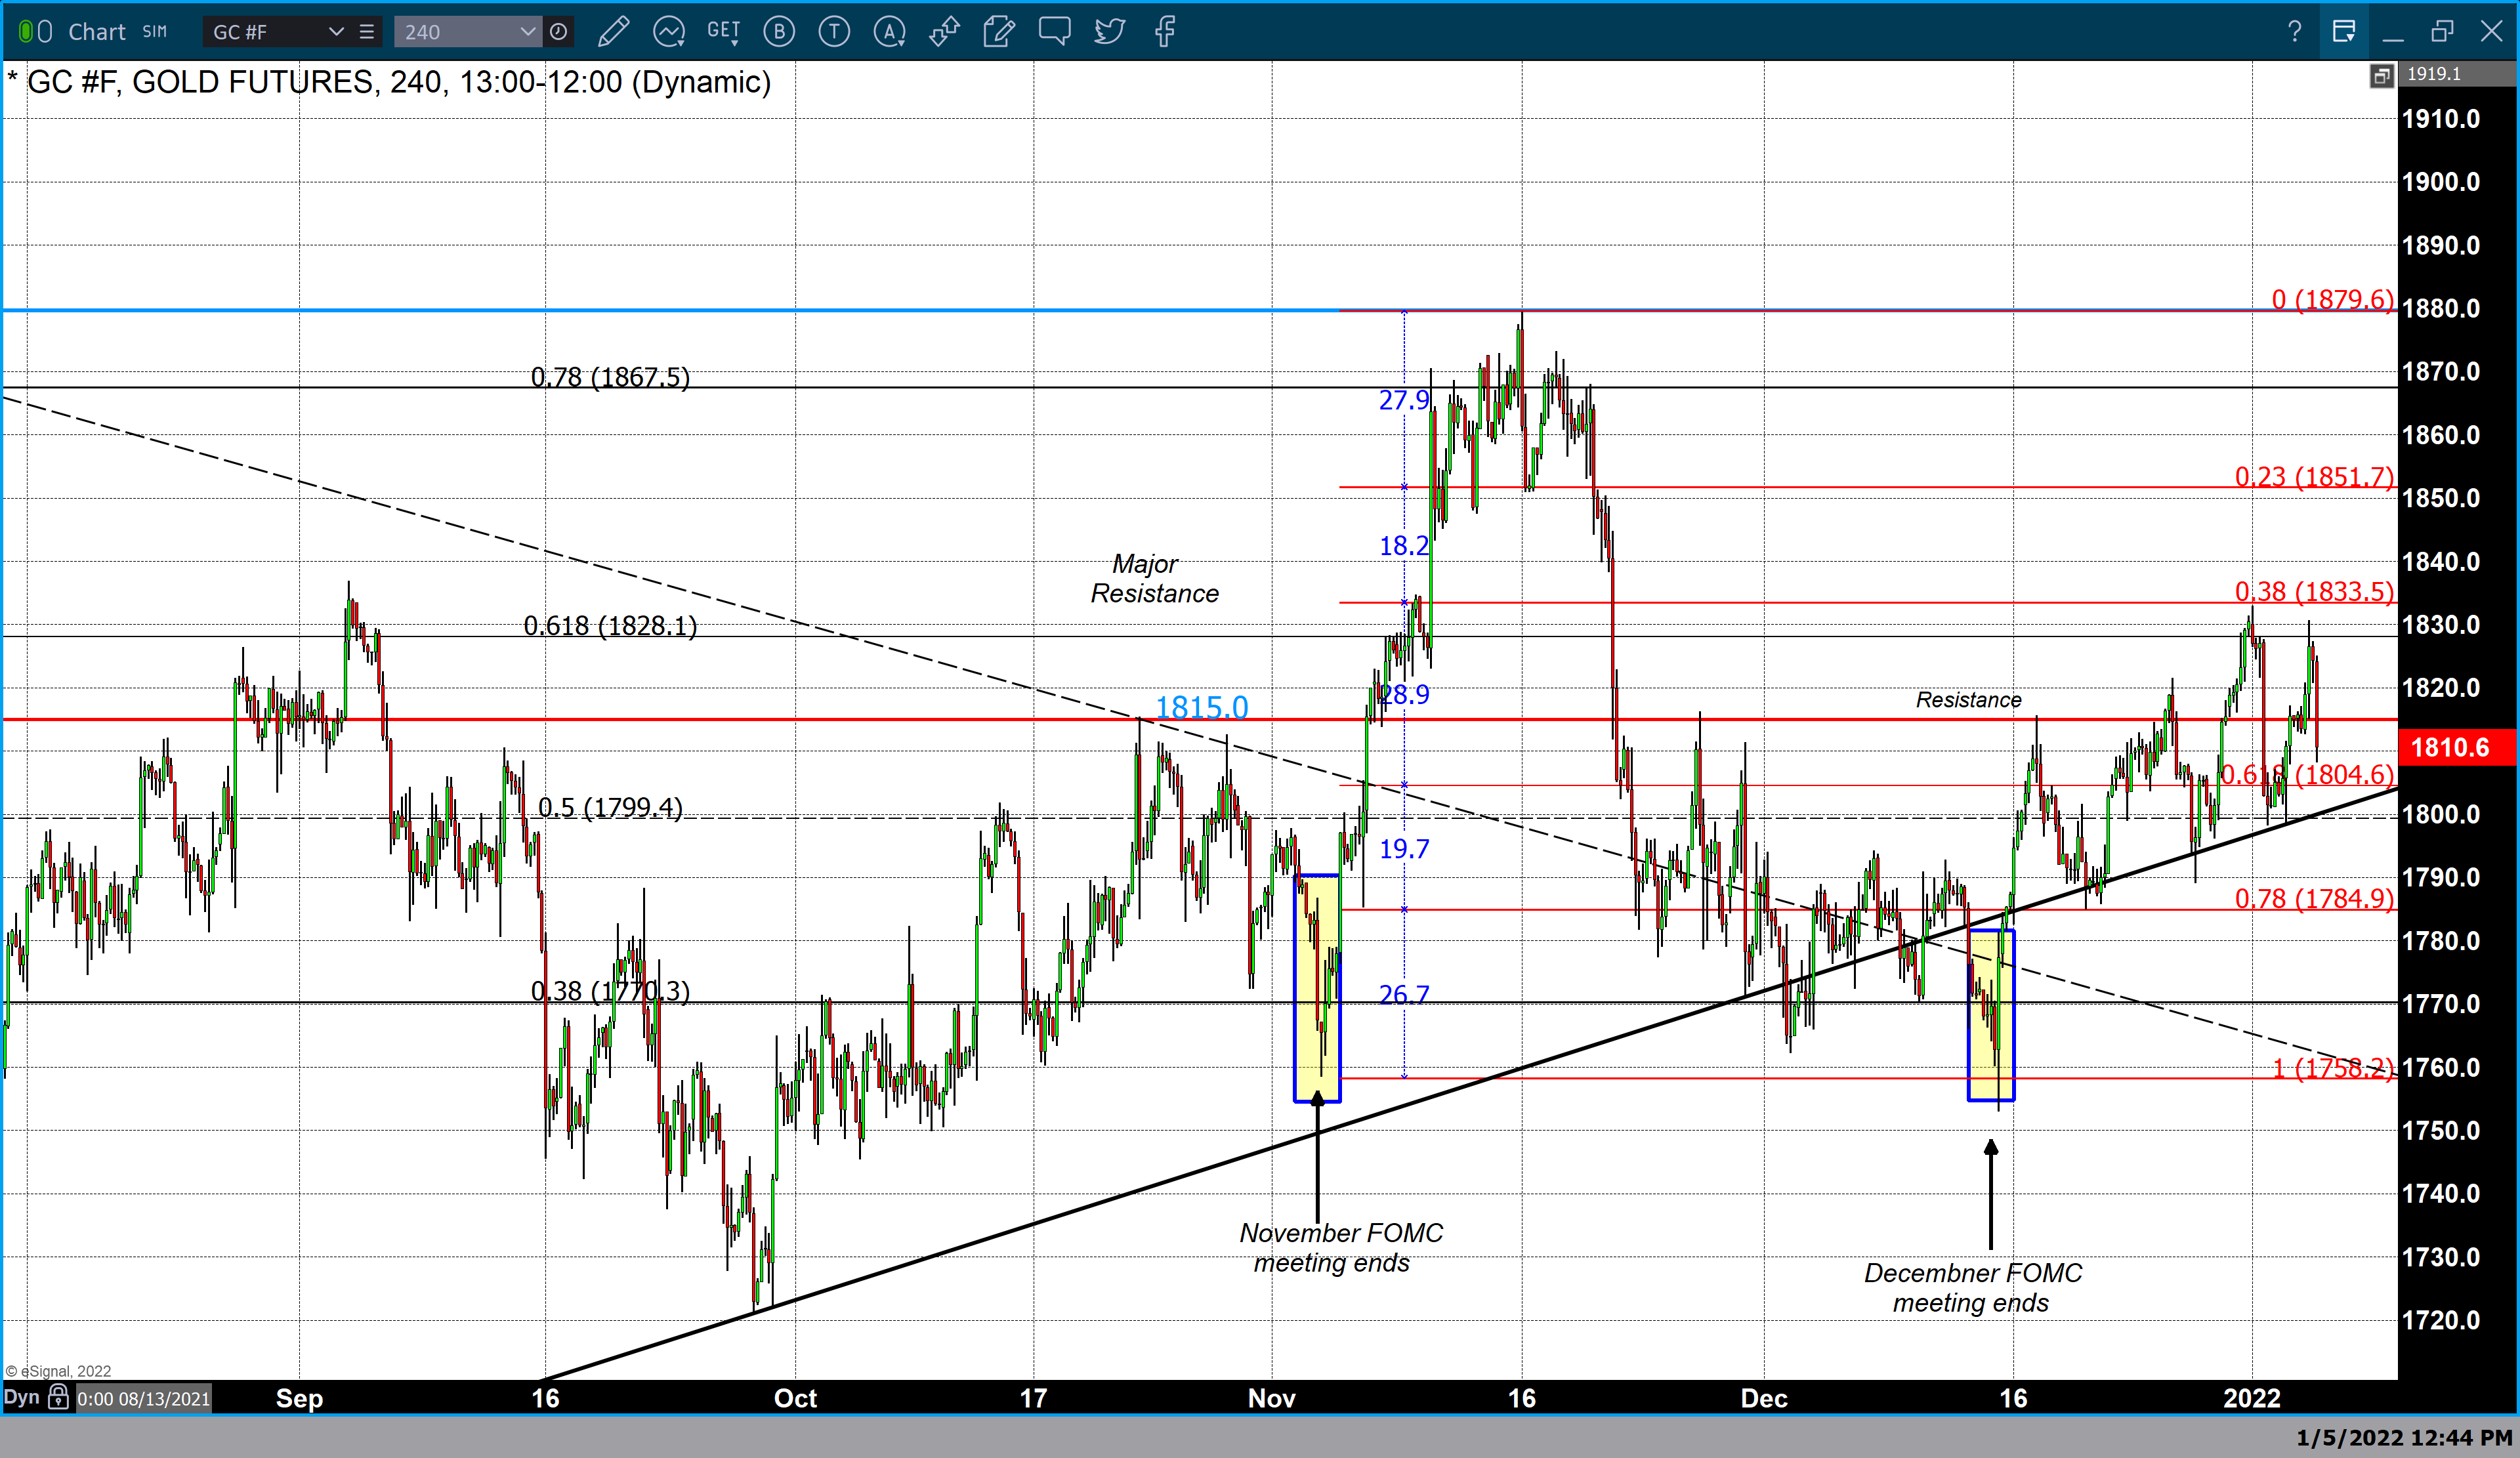
Task: Open the chart studies icon menu
Action: click(668, 32)
